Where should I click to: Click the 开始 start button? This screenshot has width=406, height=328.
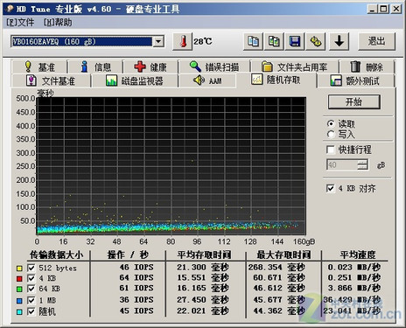click(x=354, y=102)
